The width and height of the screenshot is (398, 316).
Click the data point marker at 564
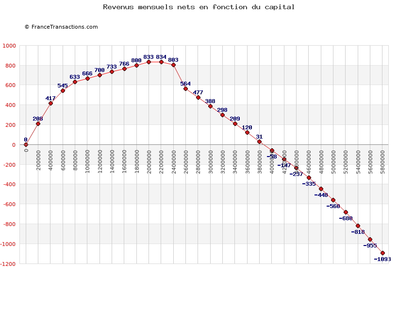(185, 88)
